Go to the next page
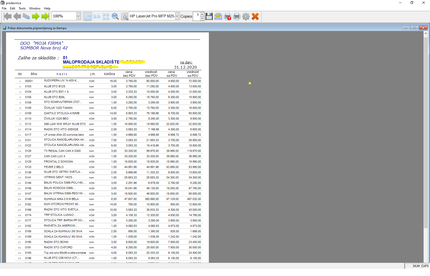The height and width of the screenshot is (276, 430). [36, 16]
